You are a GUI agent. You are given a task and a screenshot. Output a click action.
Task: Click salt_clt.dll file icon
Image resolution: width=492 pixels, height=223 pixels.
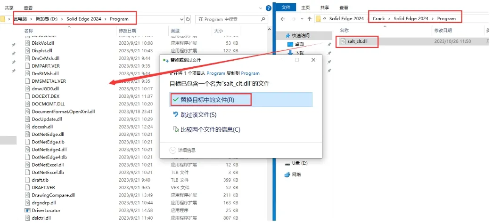(343, 41)
